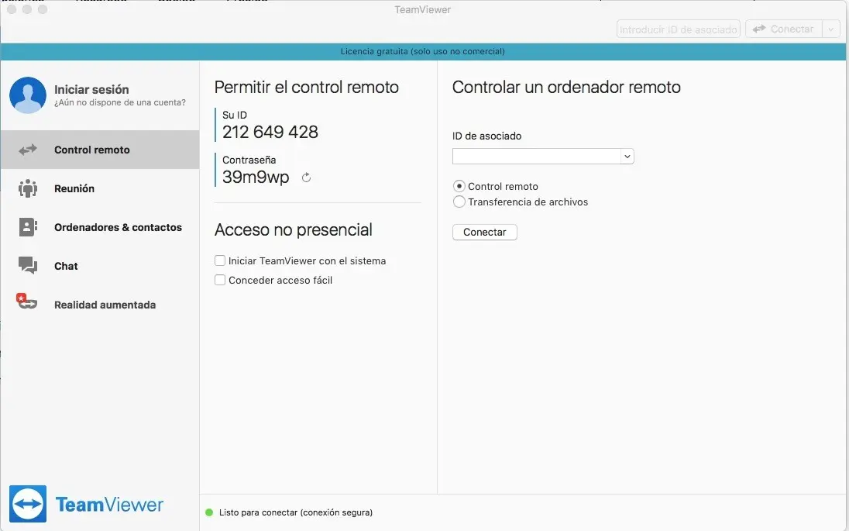Select the Control remoto radio button
This screenshot has width=849, height=531.
coord(459,186)
